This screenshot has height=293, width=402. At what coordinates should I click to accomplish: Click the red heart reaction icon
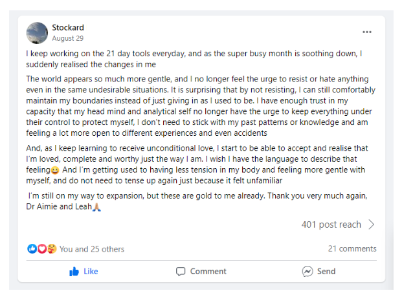coord(41,249)
